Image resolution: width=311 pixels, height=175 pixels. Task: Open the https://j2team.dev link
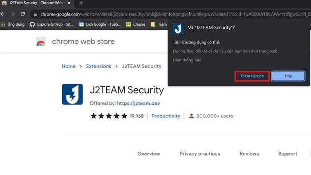point(139,103)
